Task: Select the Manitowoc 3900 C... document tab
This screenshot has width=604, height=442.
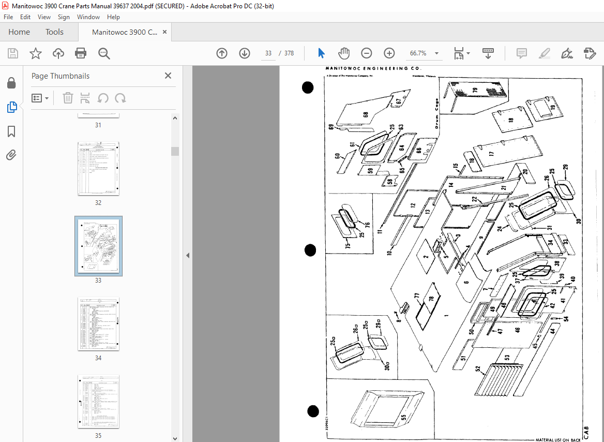Action: click(x=125, y=32)
